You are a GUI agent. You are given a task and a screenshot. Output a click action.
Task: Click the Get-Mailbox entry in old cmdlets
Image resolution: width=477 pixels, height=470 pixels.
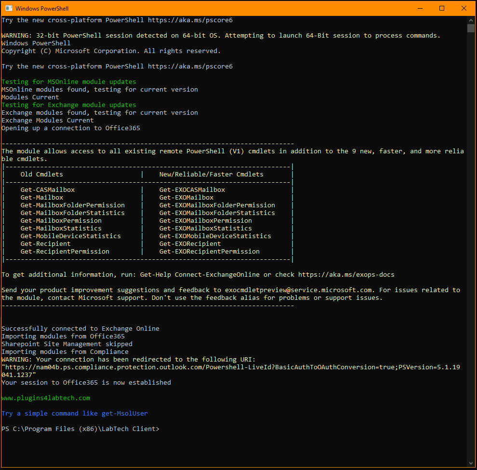pyautogui.click(x=42, y=198)
